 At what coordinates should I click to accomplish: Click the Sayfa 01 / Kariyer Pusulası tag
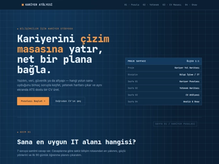(175, 124)
